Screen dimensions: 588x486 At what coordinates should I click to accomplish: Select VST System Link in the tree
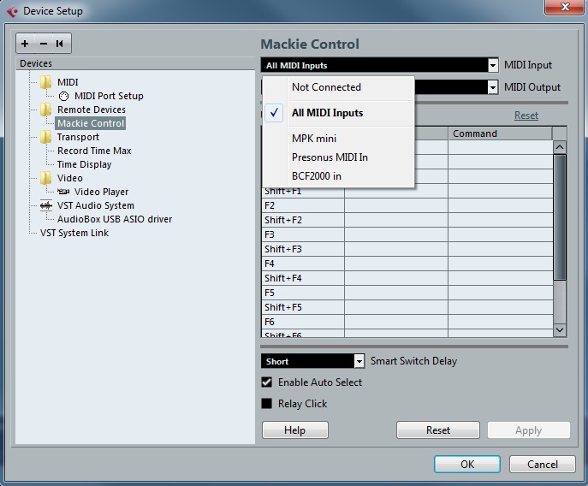tap(74, 233)
